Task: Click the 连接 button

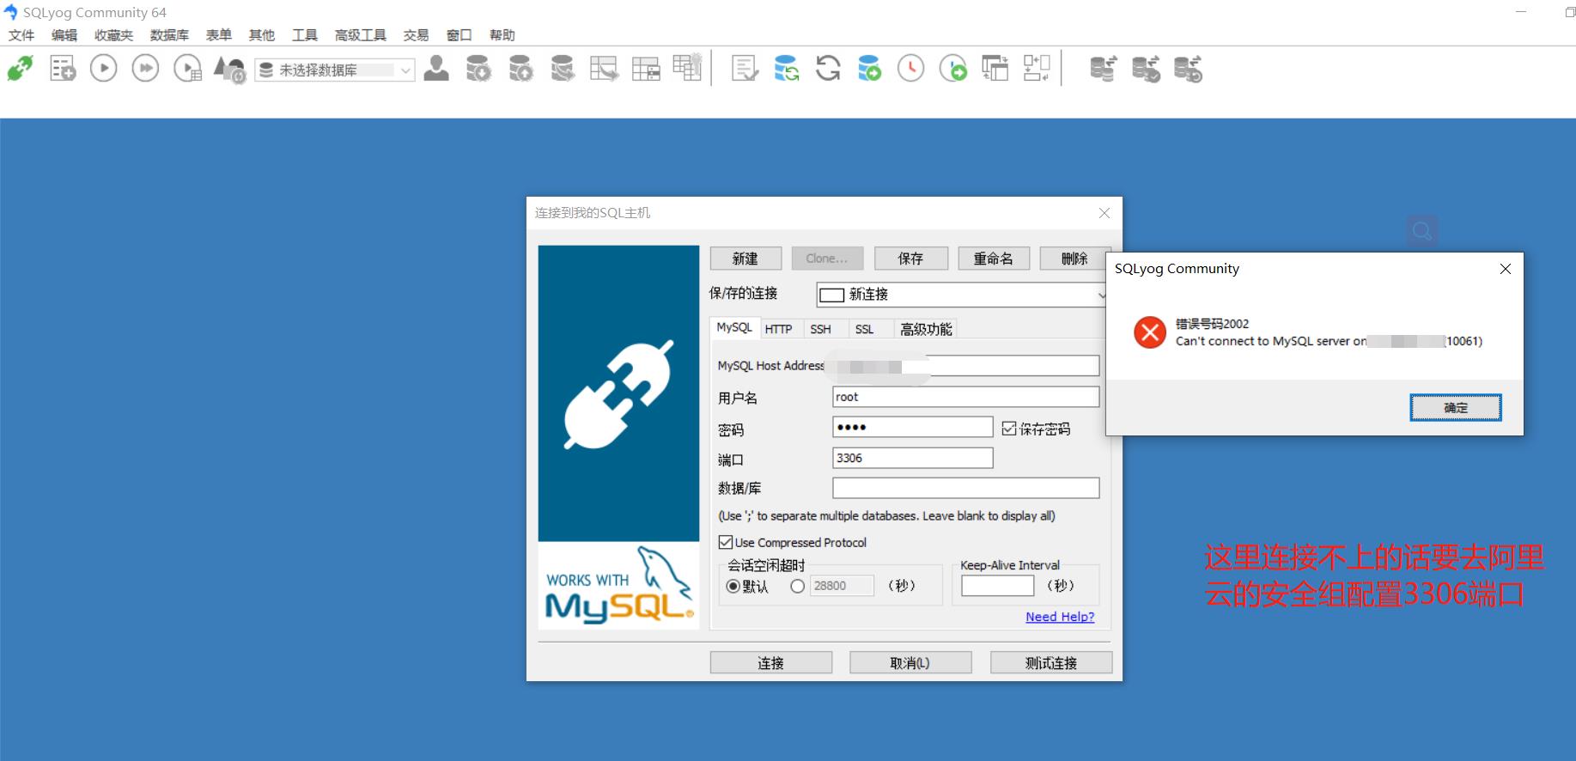Action: (x=771, y=662)
